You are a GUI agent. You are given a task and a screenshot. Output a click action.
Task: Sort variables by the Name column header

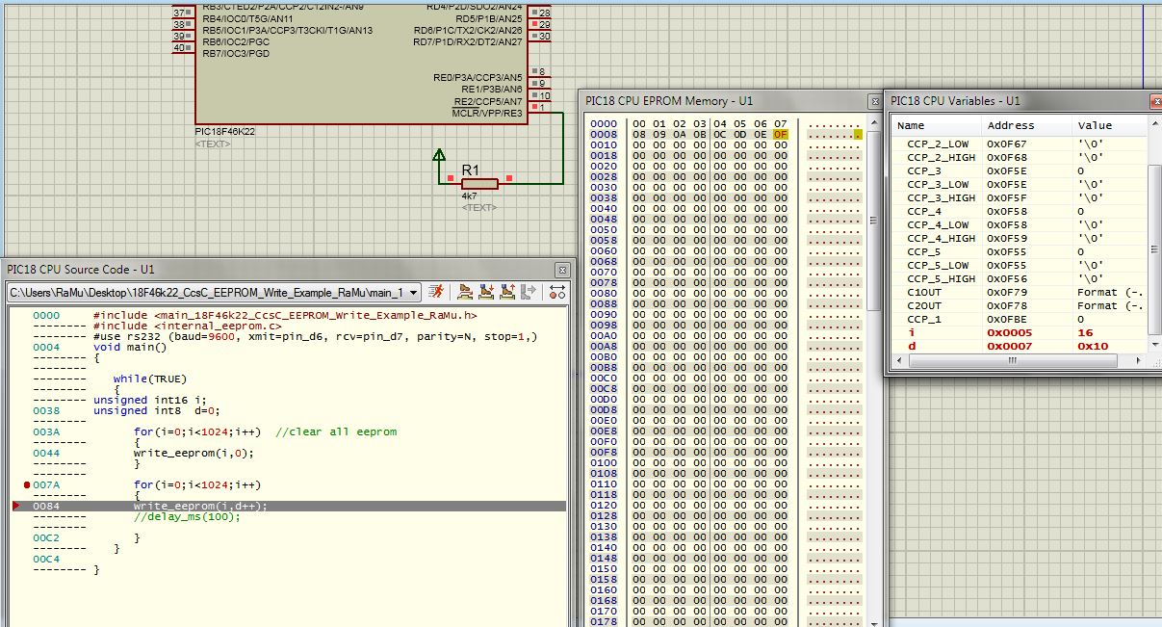coord(936,125)
